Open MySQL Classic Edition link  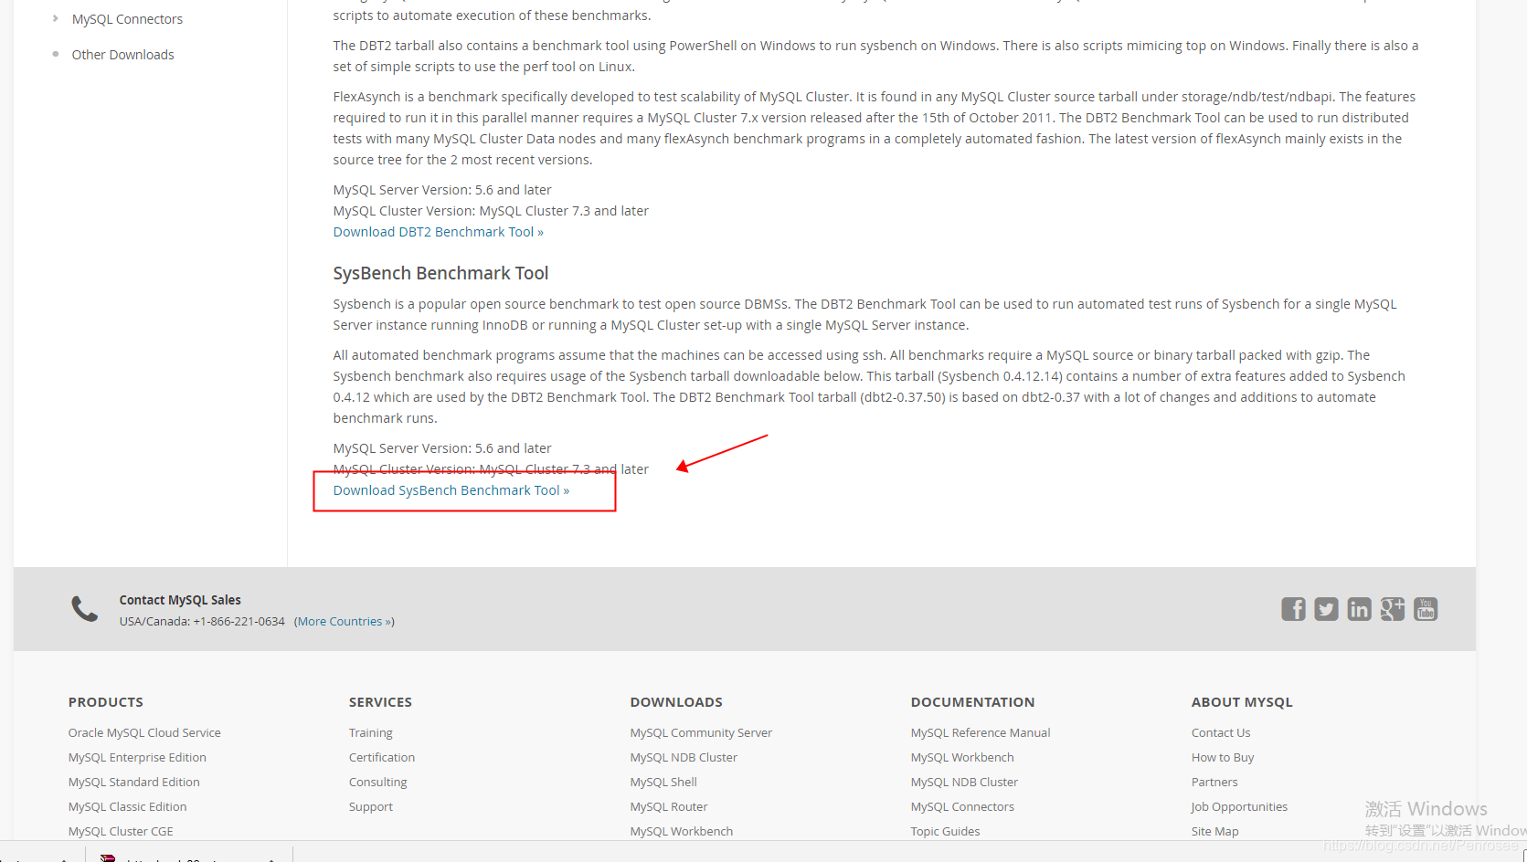point(127,807)
